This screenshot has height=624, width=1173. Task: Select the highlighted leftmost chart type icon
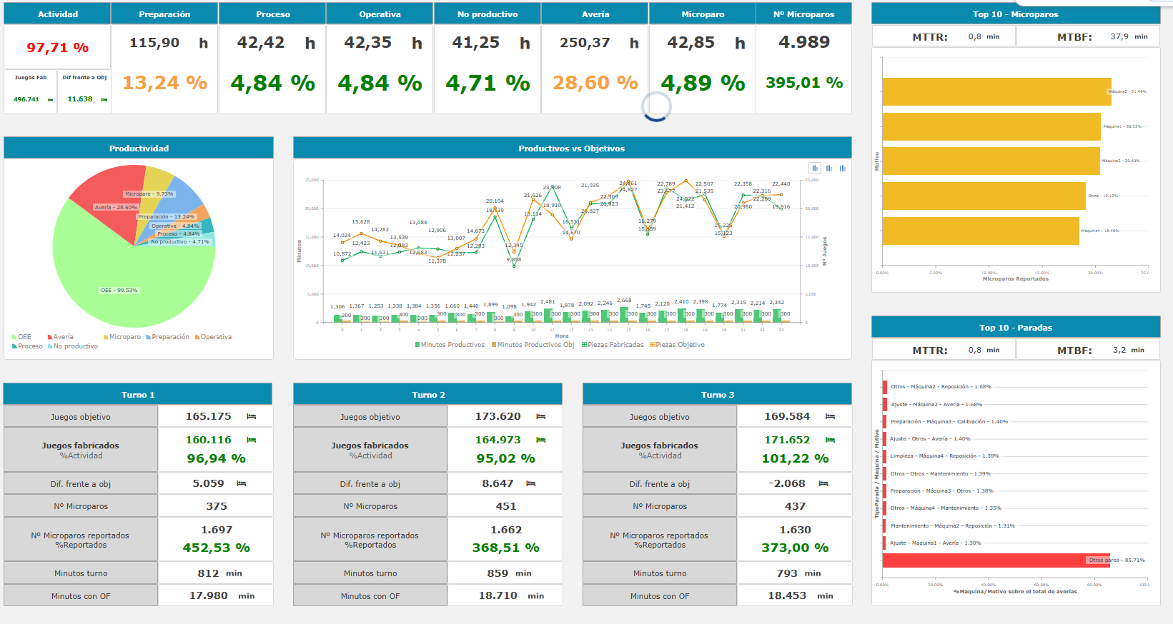coord(815,168)
